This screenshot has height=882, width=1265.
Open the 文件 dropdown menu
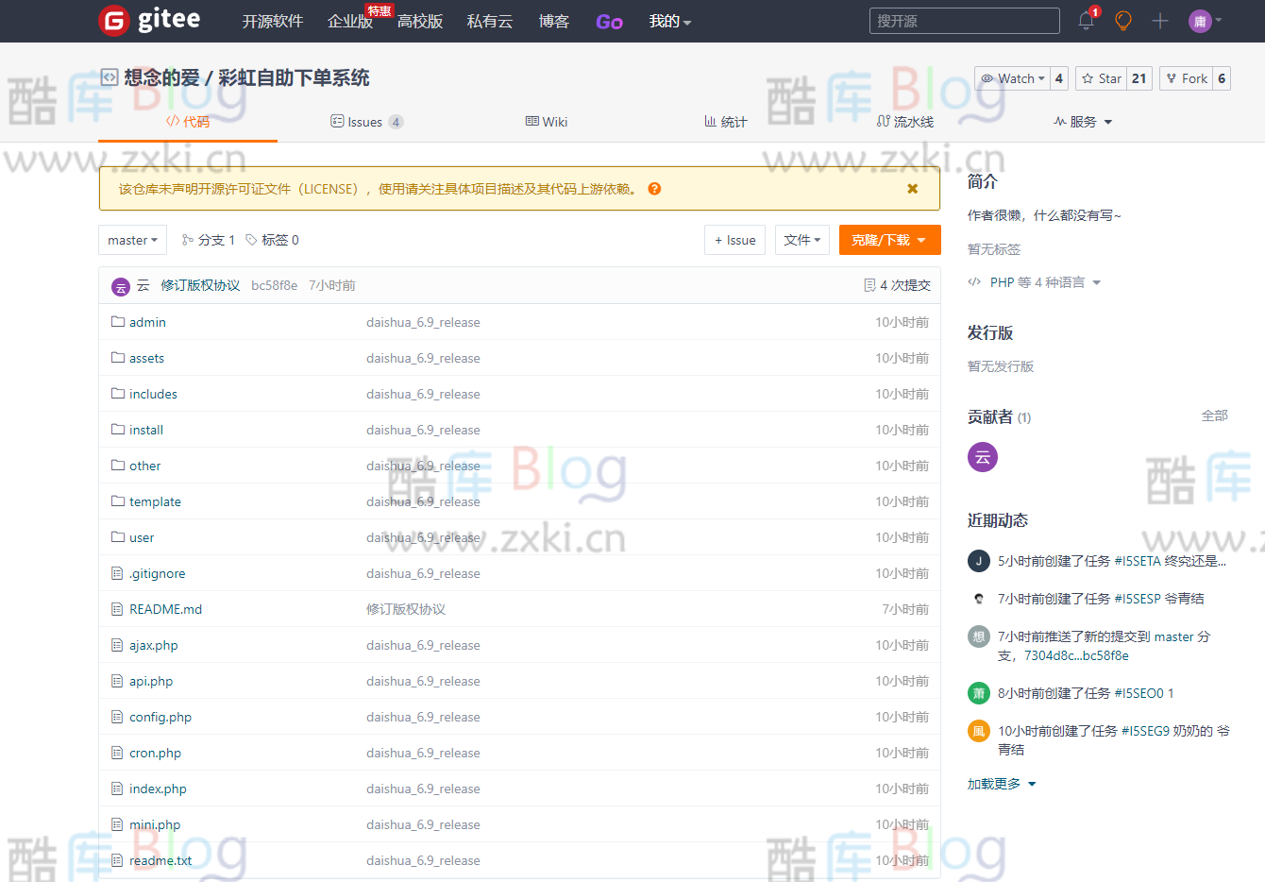coord(802,239)
